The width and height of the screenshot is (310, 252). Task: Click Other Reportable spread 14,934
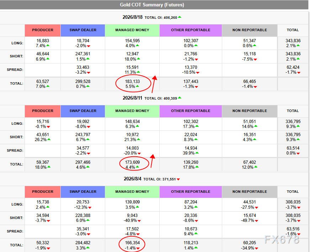(x=191, y=148)
